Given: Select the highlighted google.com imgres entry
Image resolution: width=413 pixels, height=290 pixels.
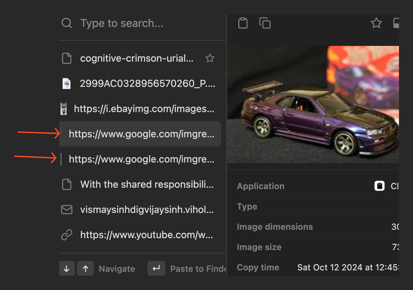Looking at the screenshot, I should click(x=141, y=134).
